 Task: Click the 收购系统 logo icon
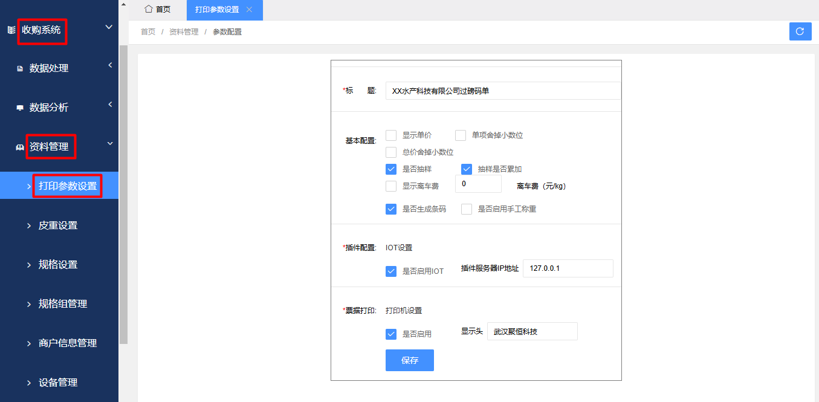click(11, 30)
